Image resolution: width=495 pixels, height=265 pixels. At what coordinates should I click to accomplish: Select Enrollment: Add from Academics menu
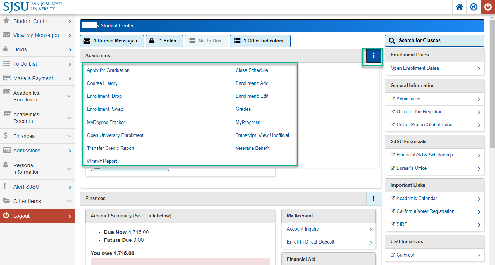click(252, 83)
